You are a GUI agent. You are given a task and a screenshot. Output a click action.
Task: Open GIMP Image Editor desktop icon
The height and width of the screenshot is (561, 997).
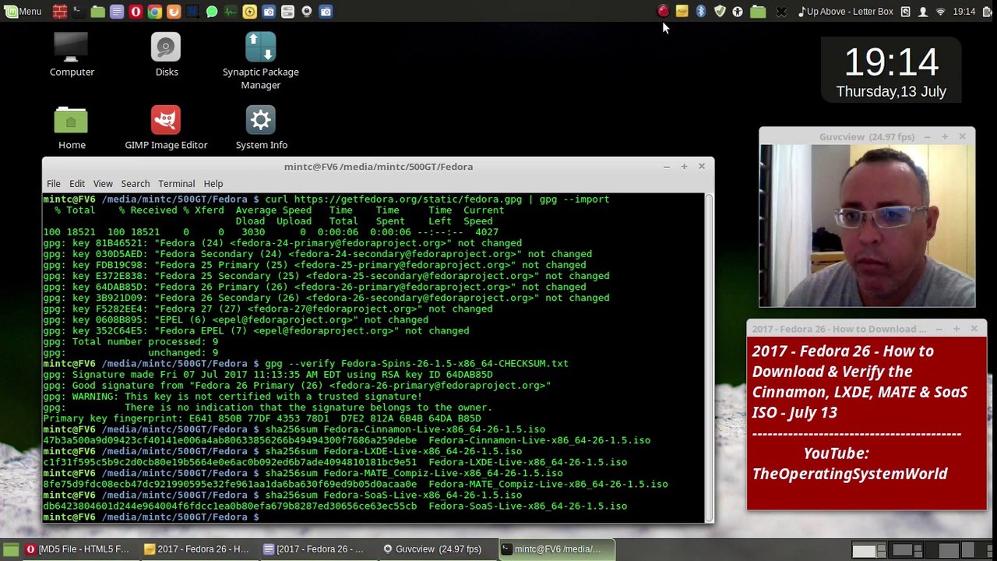pyautogui.click(x=166, y=128)
